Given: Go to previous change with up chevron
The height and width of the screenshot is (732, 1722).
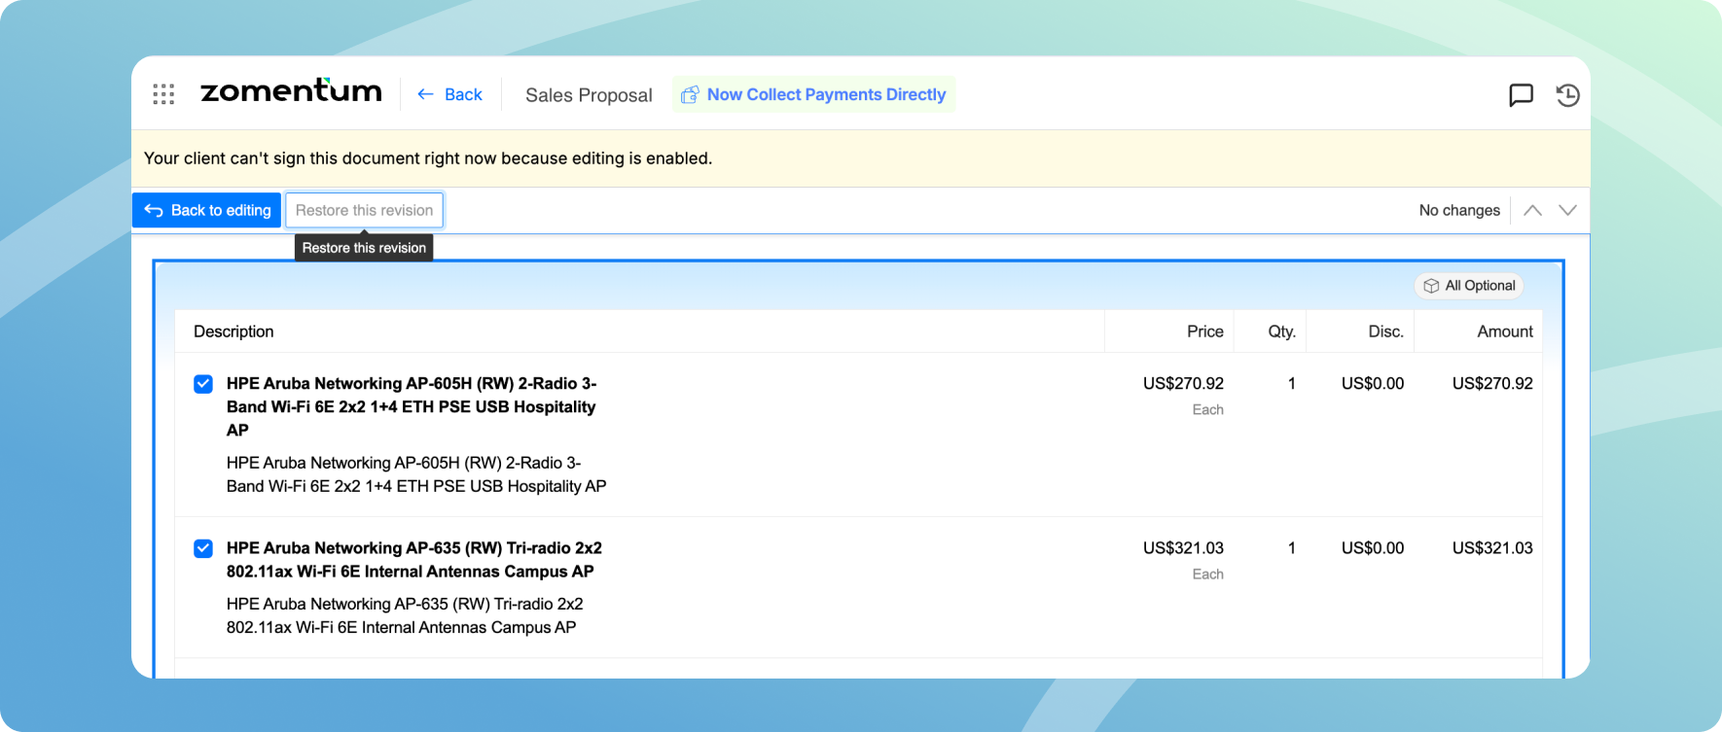Looking at the screenshot, I should [x=1532, y=210].
